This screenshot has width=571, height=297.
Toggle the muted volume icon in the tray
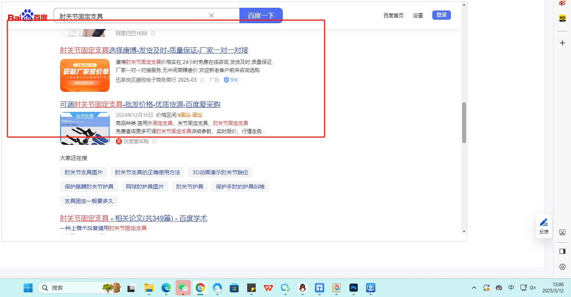(533, 288)
